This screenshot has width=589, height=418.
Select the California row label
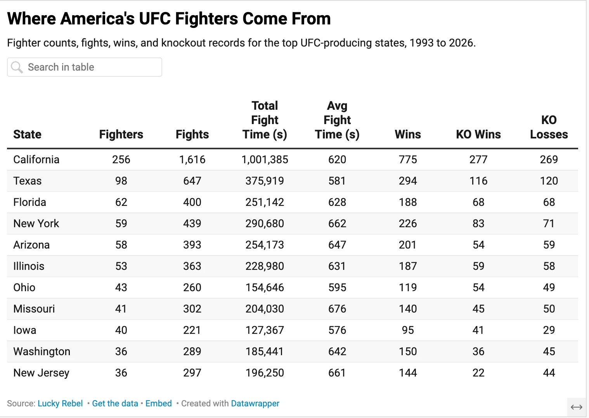(36, 159)
